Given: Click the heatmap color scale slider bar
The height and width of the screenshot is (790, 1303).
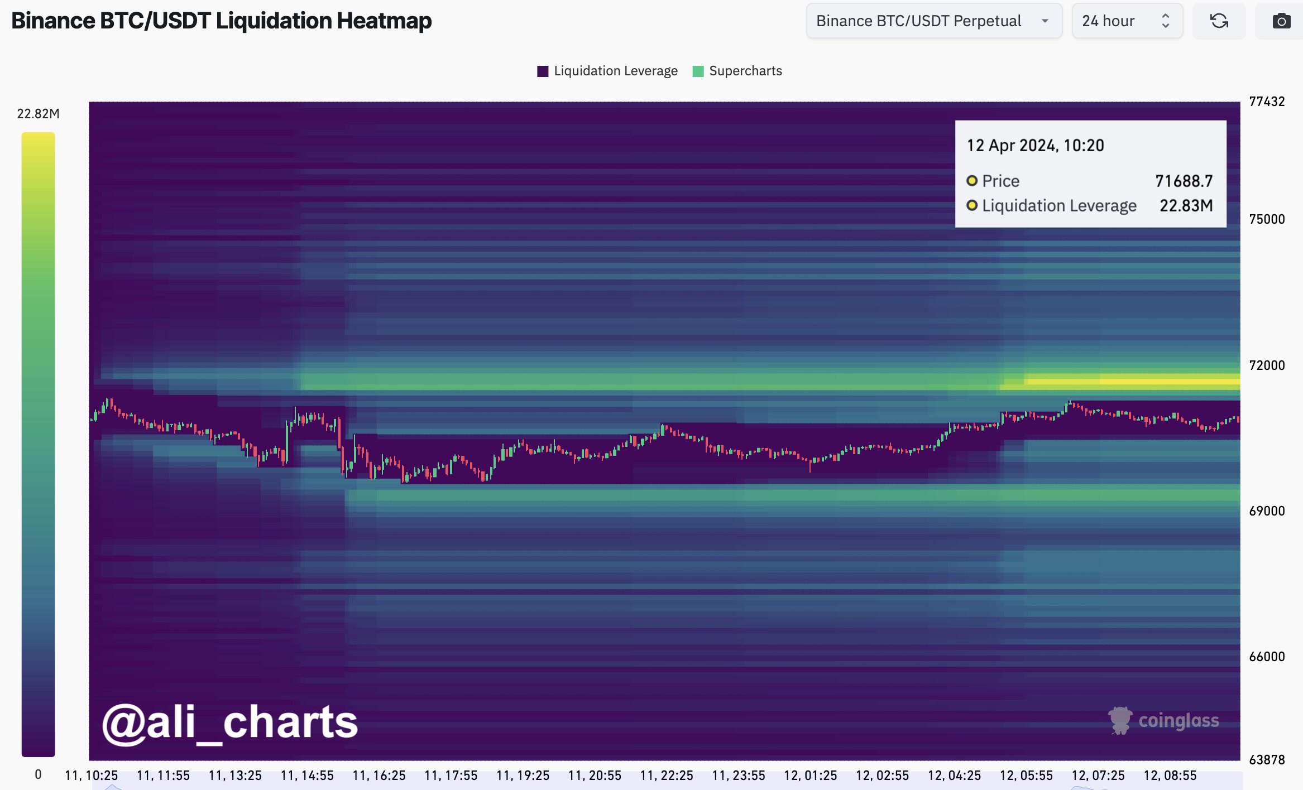Looking at the screenshot, I should click(38, 444).
